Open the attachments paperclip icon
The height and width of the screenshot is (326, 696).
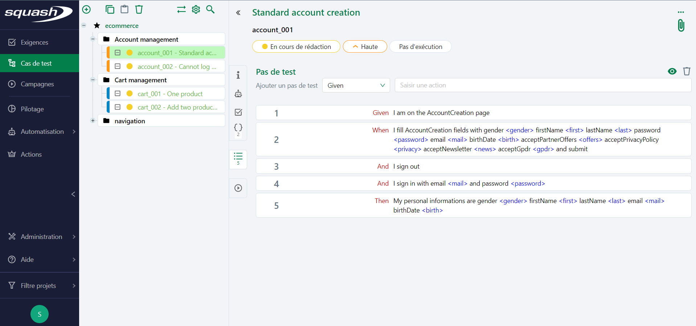point(681,26)
